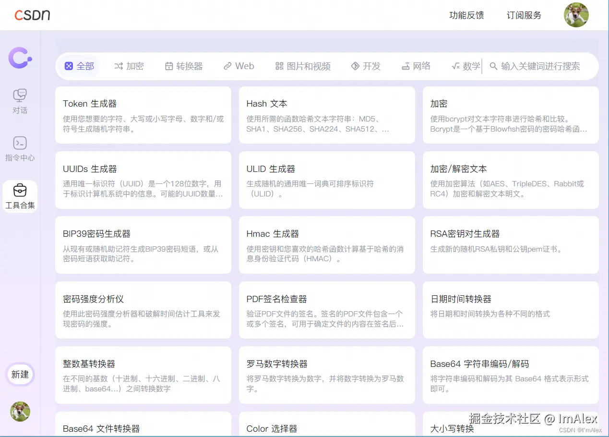Open the 加密 bcrypt tool card
Screen dimensions: 609x437
(511, 115)
